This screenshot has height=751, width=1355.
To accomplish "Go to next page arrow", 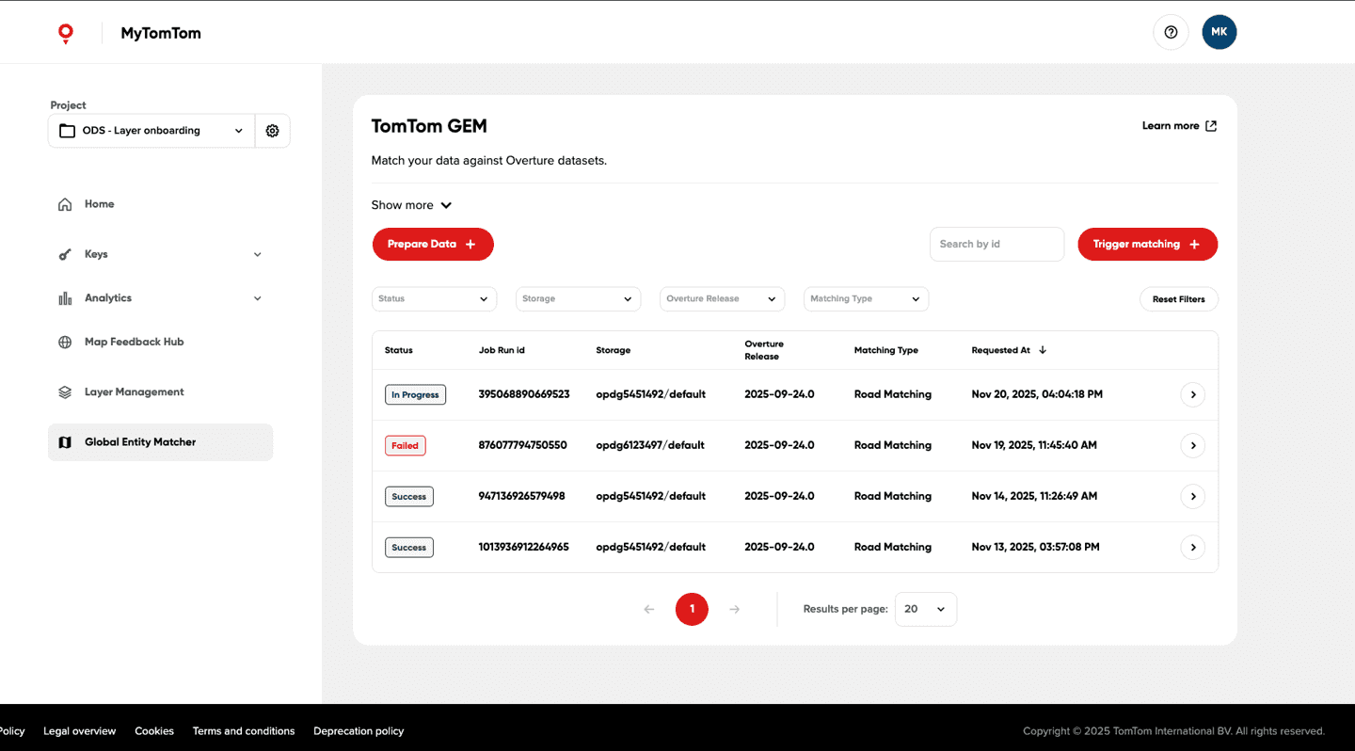I will pos(735,609).
